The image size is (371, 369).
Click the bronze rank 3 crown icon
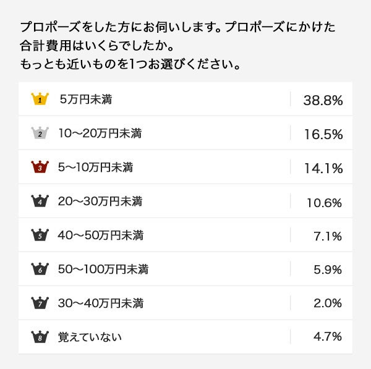(x=40, y=167)
